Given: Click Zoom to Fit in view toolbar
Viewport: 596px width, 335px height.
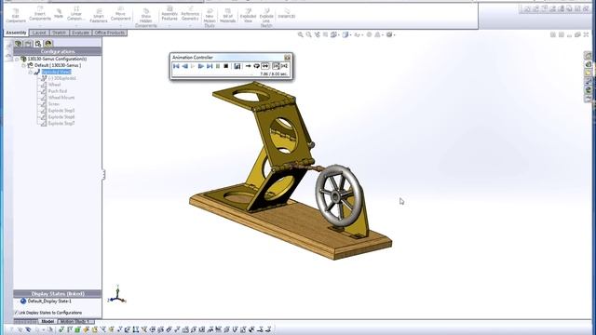Looking at the screenshot, I should pyautogui.click(x=300, y=35).
